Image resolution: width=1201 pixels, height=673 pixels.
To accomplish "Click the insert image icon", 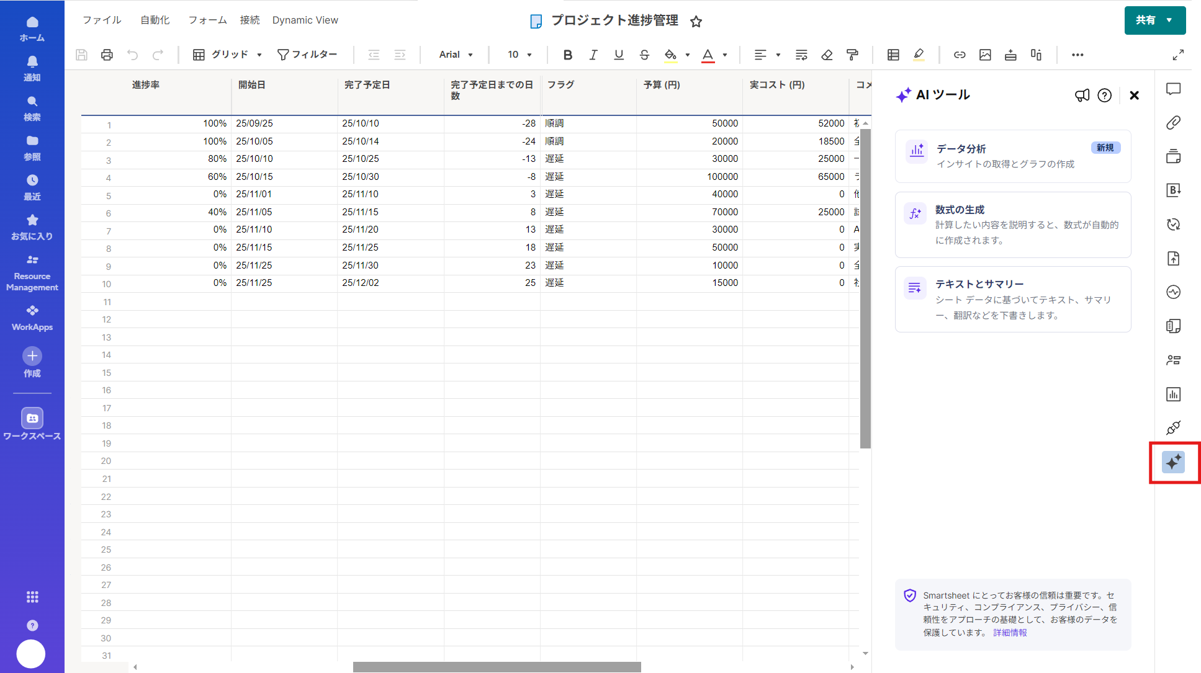I will click(985, 55).
